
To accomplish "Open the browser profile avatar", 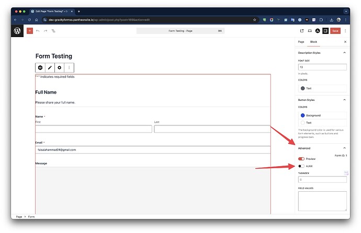I will click(x=339, y=20).
